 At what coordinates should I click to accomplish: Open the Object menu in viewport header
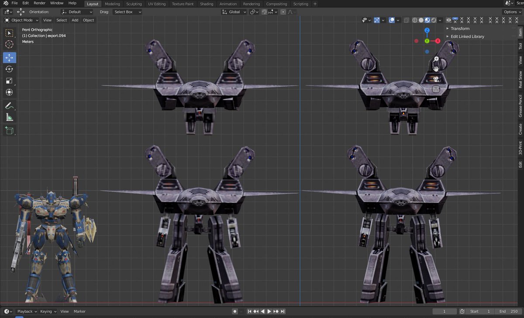point(88,20)
